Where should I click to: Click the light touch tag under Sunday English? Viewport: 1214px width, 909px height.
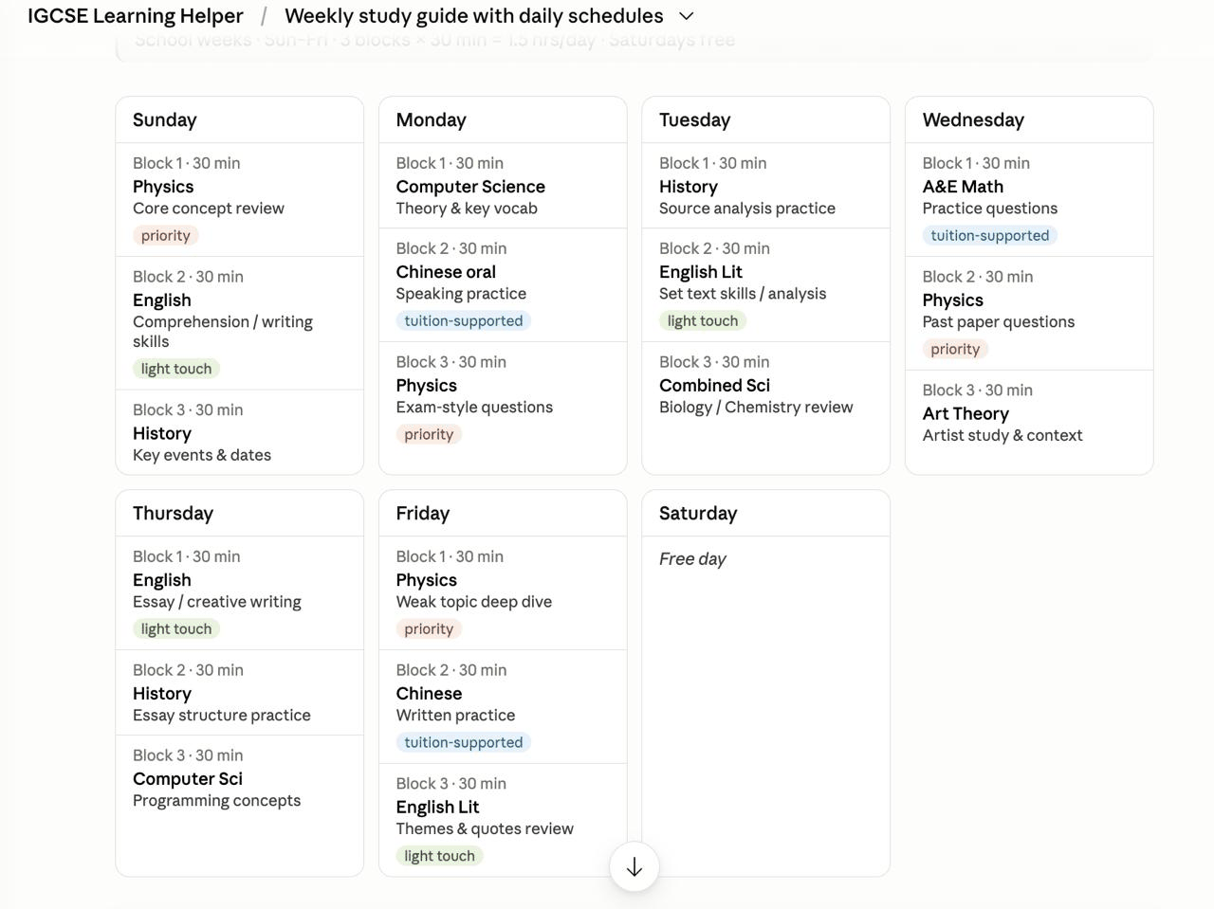click(176, 369)
